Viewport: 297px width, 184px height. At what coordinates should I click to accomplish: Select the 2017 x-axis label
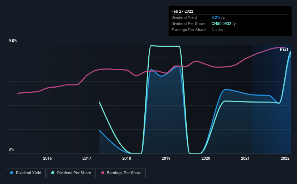click(87, 158)
